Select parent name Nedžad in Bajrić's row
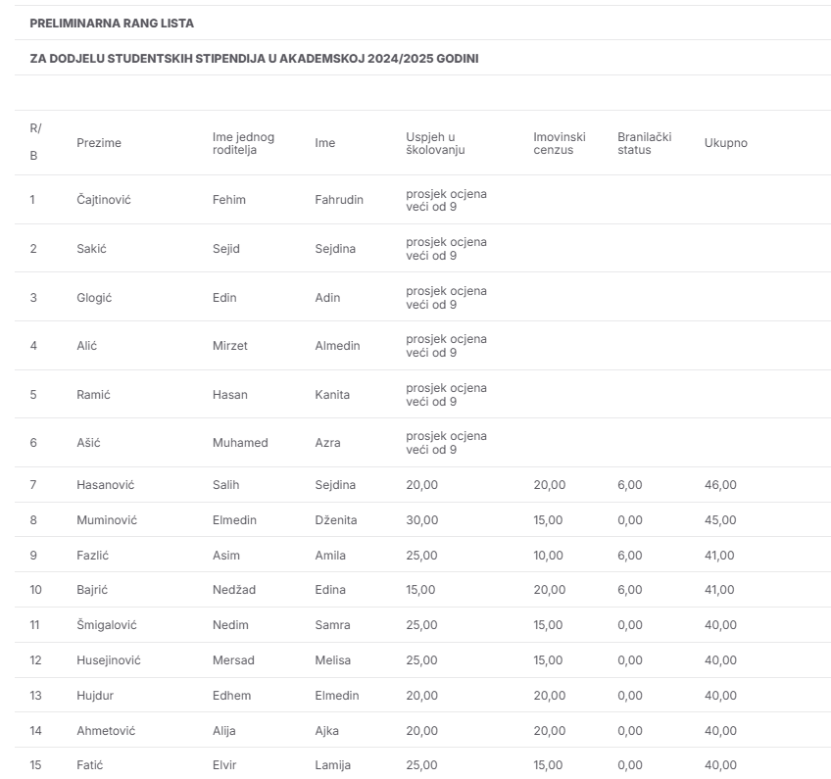 [232, 590]
